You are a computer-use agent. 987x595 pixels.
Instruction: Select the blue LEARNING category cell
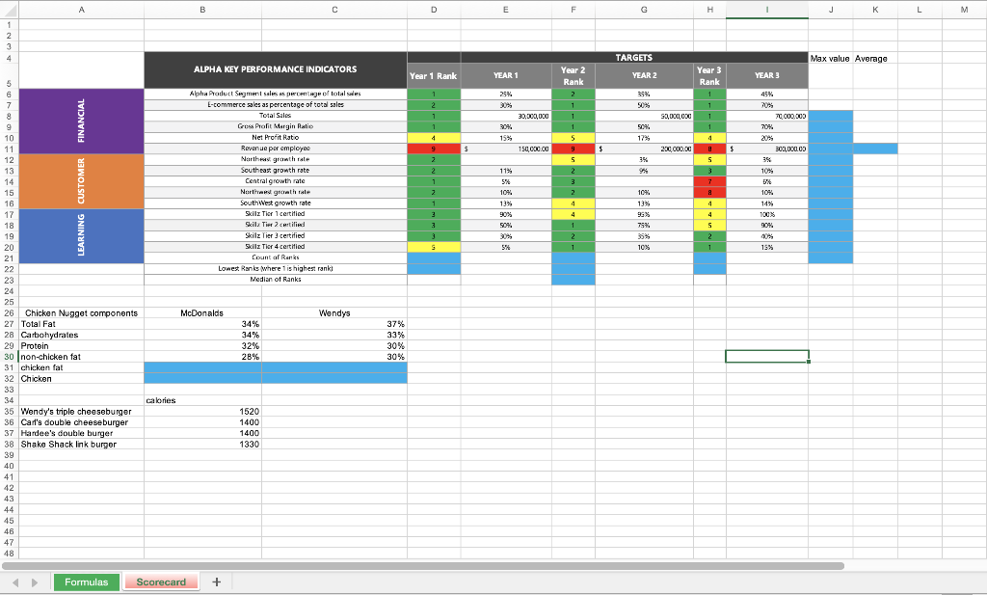point(81,234)
